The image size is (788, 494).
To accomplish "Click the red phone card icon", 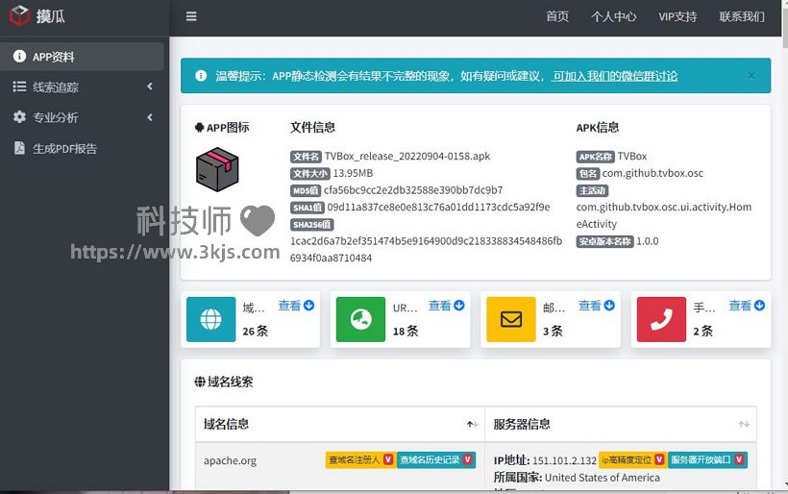I will click(661, 319).
